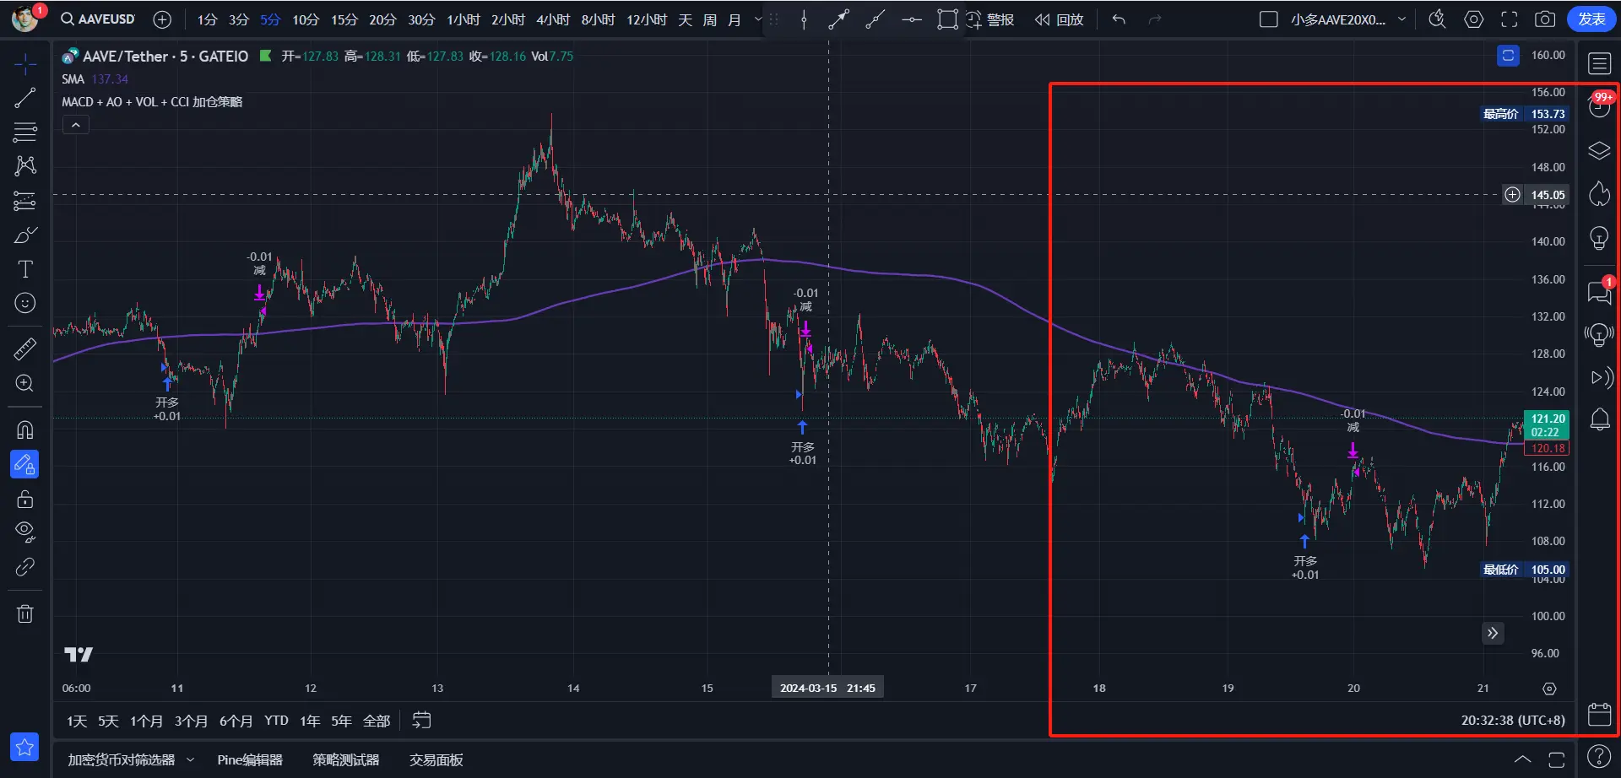The height and width of the screenshot is (778, 1621).
Task: Open the ideas lightbulb panel
Action: 1599,238
